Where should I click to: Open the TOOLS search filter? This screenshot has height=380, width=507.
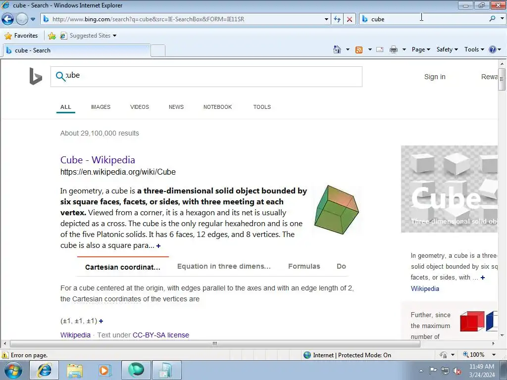262,107
